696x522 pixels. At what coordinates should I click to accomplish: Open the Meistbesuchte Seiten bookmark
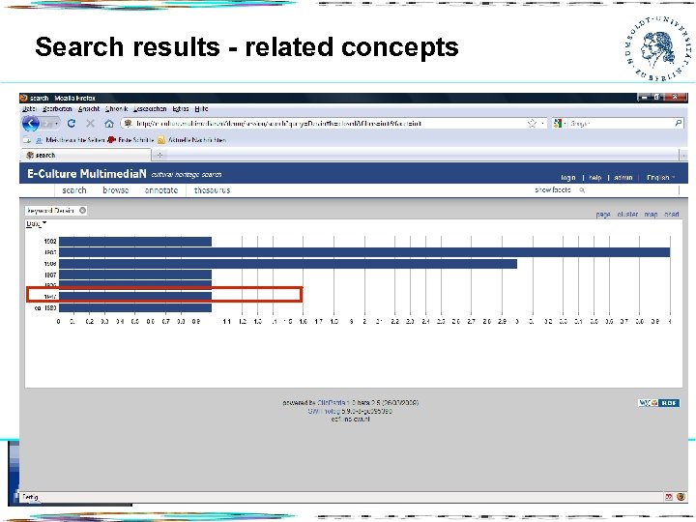71,140
